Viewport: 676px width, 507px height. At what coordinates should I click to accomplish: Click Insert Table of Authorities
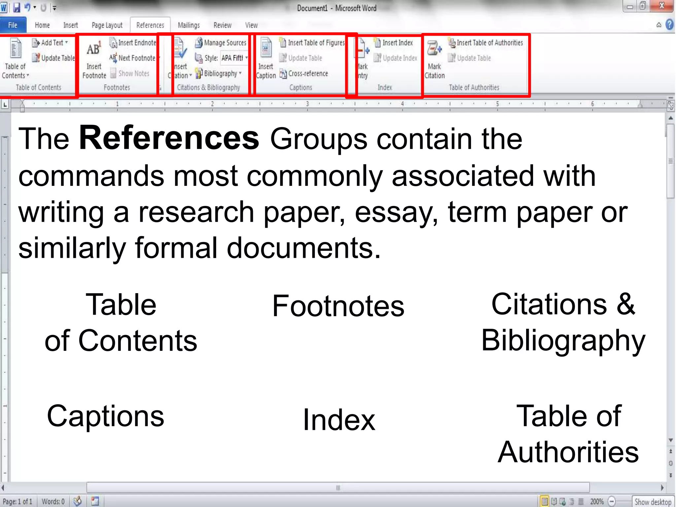[486, 43]
